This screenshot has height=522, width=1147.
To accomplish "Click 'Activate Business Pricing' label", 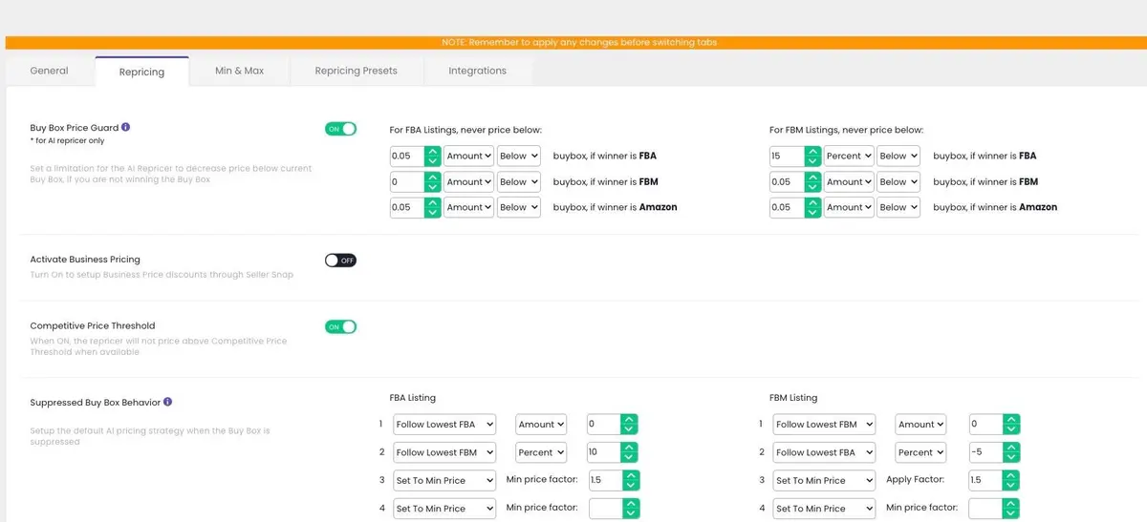I will point(85,260).
